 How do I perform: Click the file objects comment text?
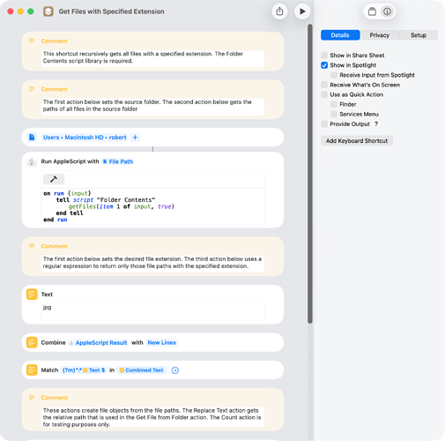(x=152, y=417)
